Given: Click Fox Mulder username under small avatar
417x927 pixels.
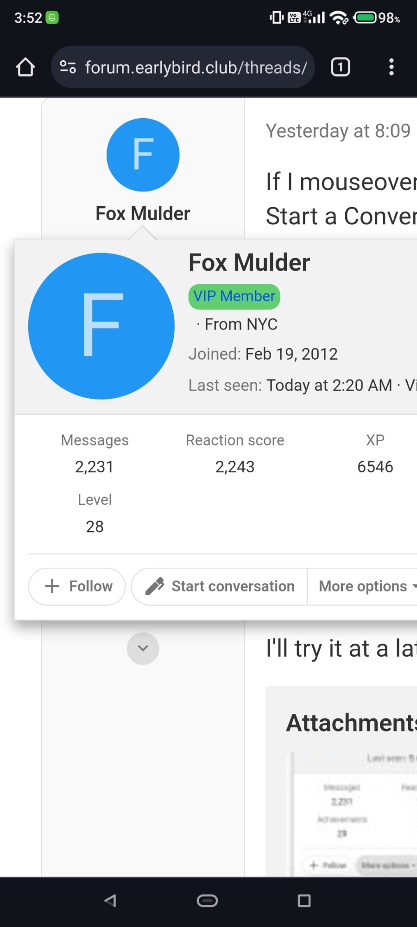Looking at the screenshot, I should 143,214.
